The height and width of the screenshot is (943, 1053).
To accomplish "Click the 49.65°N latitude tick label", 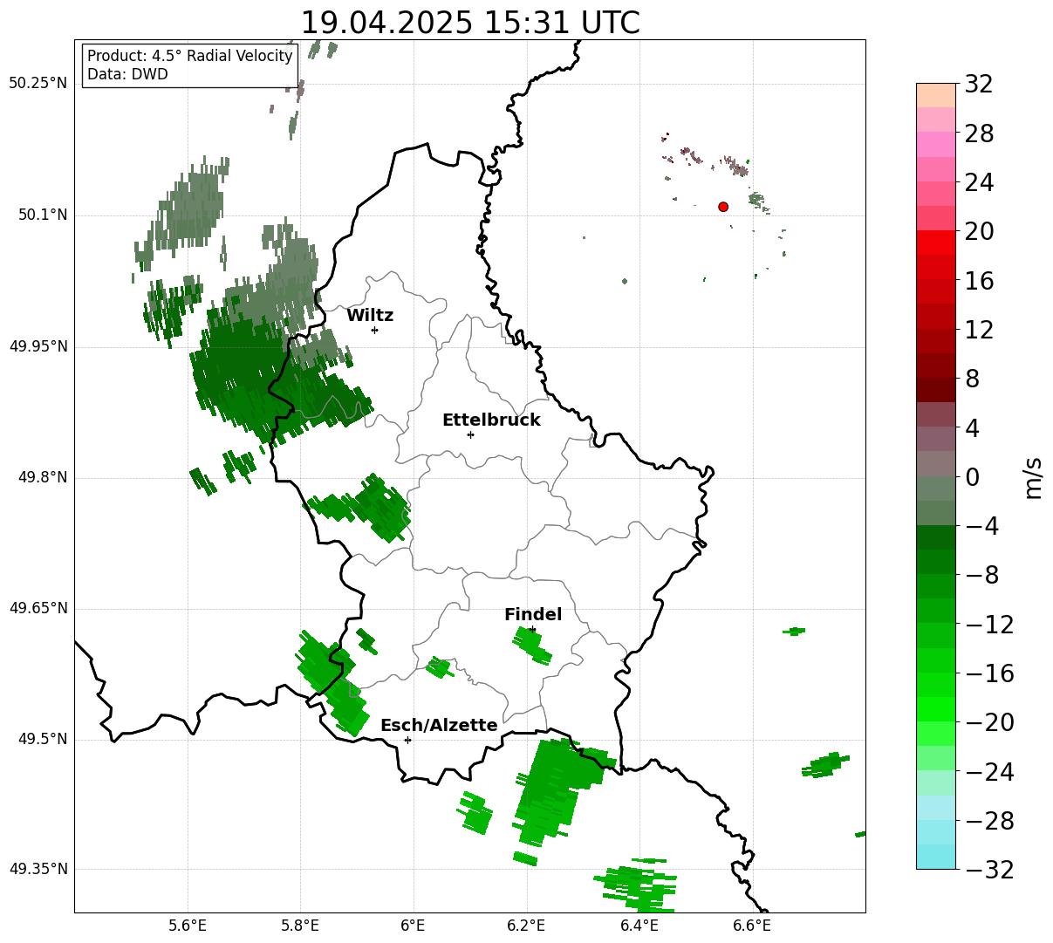I will pyautogui.click(x=38, y=608).
